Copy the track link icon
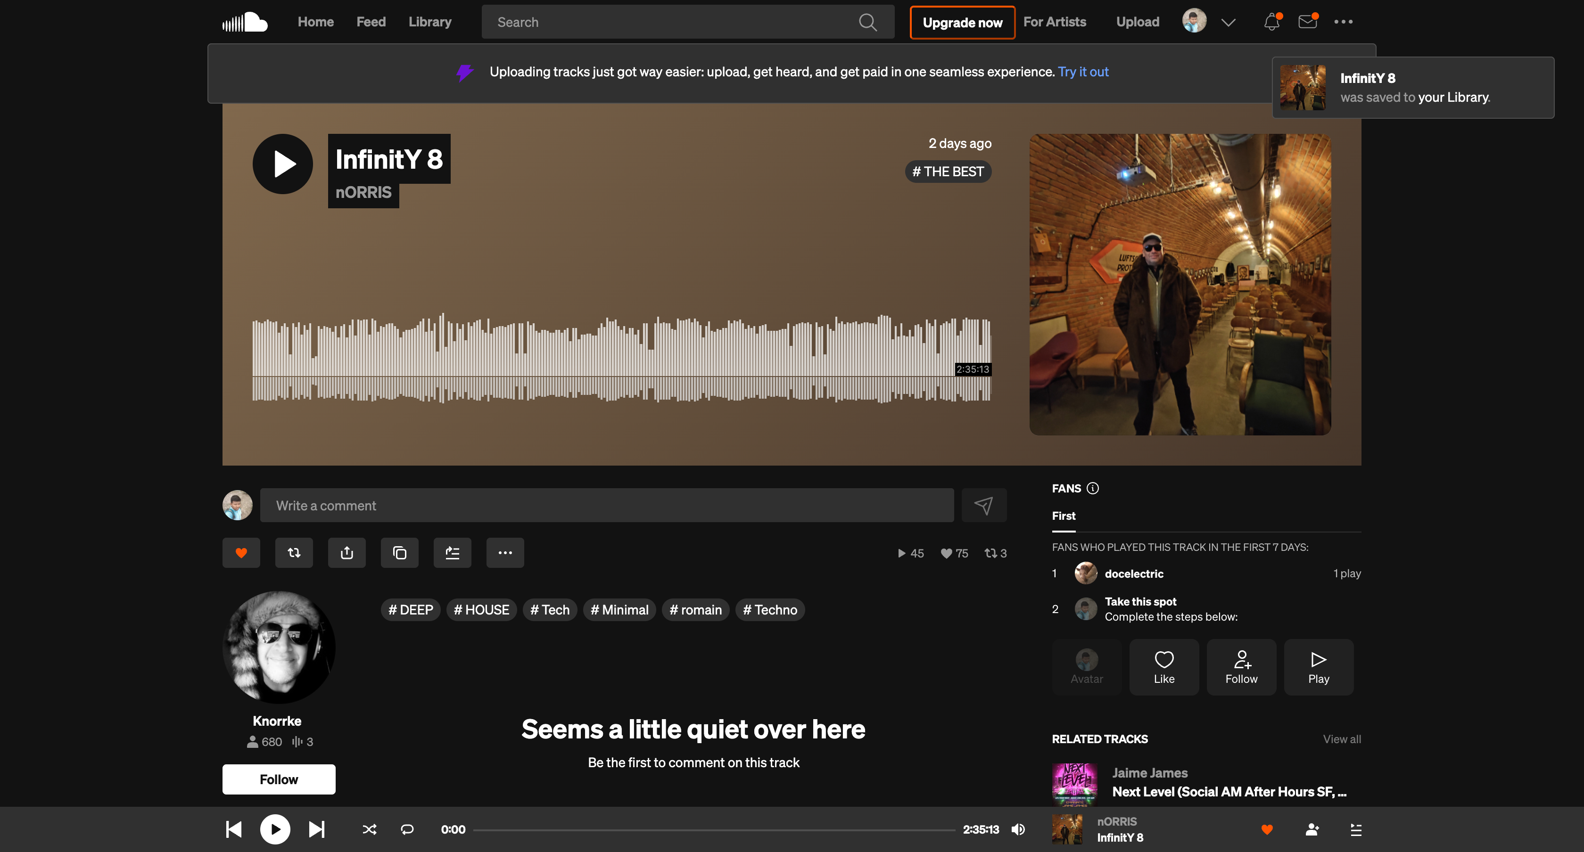This screenshot has width=1584, height=852. [x=400, y=553]
